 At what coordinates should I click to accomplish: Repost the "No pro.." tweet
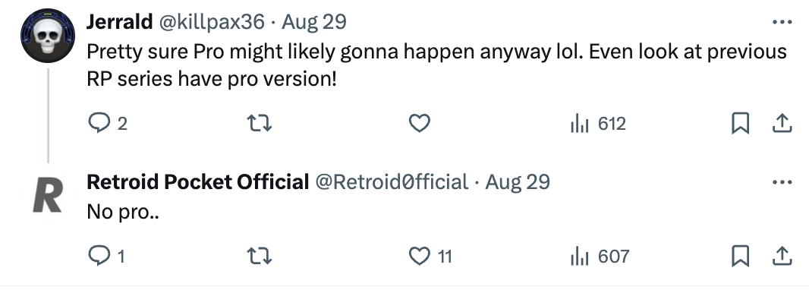pyautogui.click(x=260, y=257)
